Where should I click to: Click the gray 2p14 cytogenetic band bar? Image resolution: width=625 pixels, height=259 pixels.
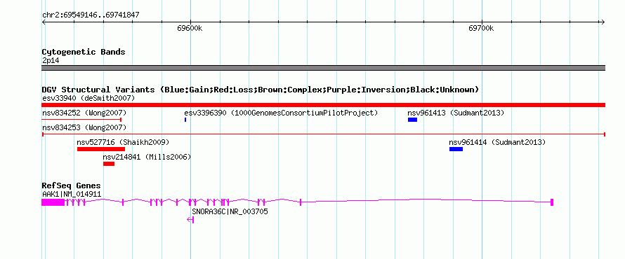[323, 68]
